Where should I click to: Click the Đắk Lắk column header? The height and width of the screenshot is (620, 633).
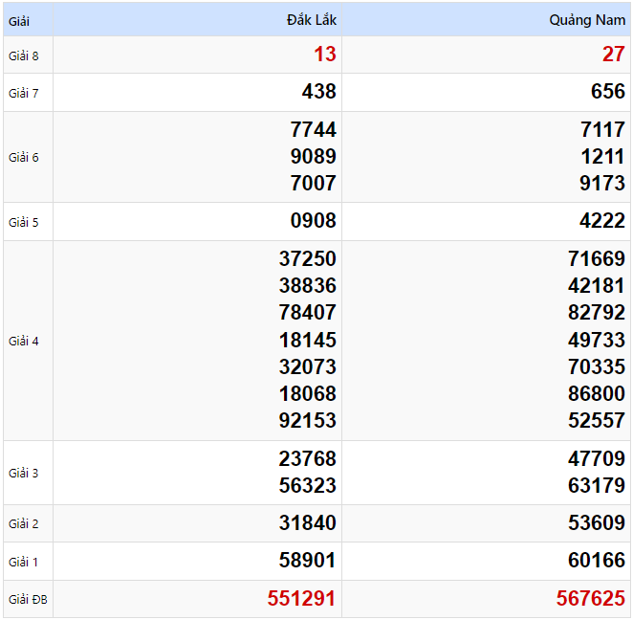(311, 20)
